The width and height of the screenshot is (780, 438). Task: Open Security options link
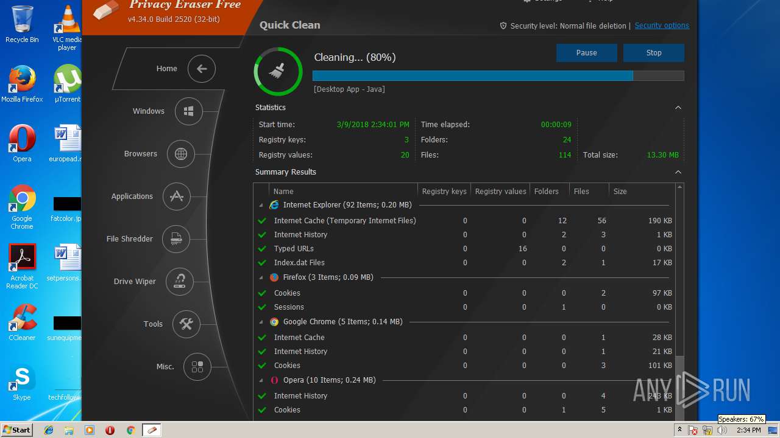coord(662,26)
